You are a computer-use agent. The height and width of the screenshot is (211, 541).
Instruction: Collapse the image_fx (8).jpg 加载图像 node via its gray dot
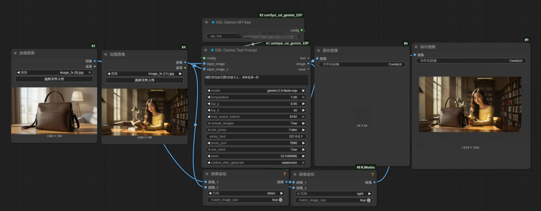pyautogui.click(x=15, y=53)
